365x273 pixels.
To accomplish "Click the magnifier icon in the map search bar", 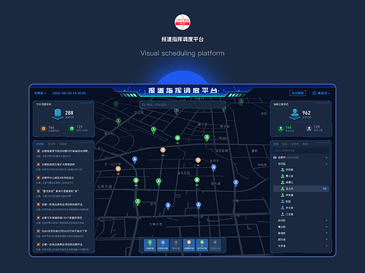I will point(143,104).
